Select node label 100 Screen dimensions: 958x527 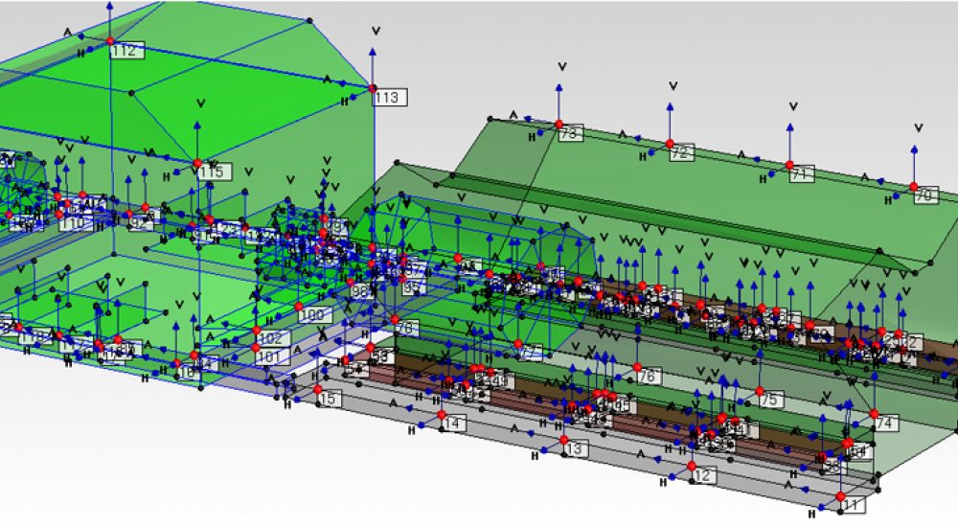312,314
